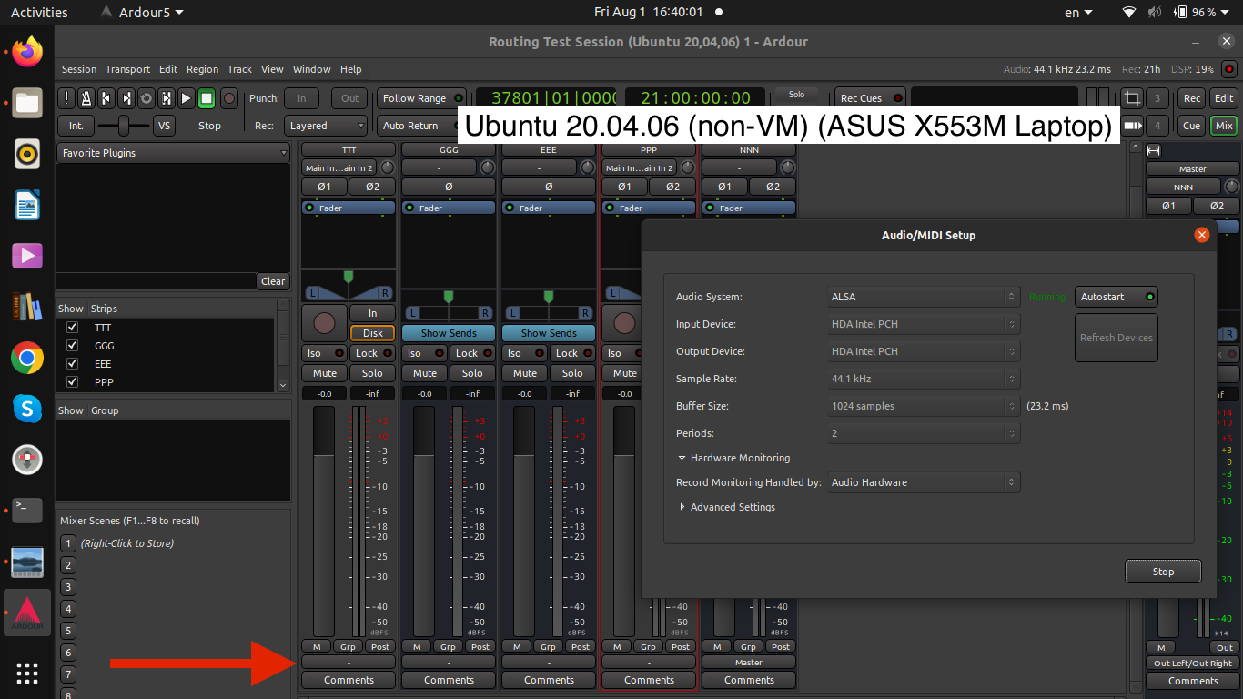Open the Transport menu
This screenshot has height=699, width=1243.
127,69
